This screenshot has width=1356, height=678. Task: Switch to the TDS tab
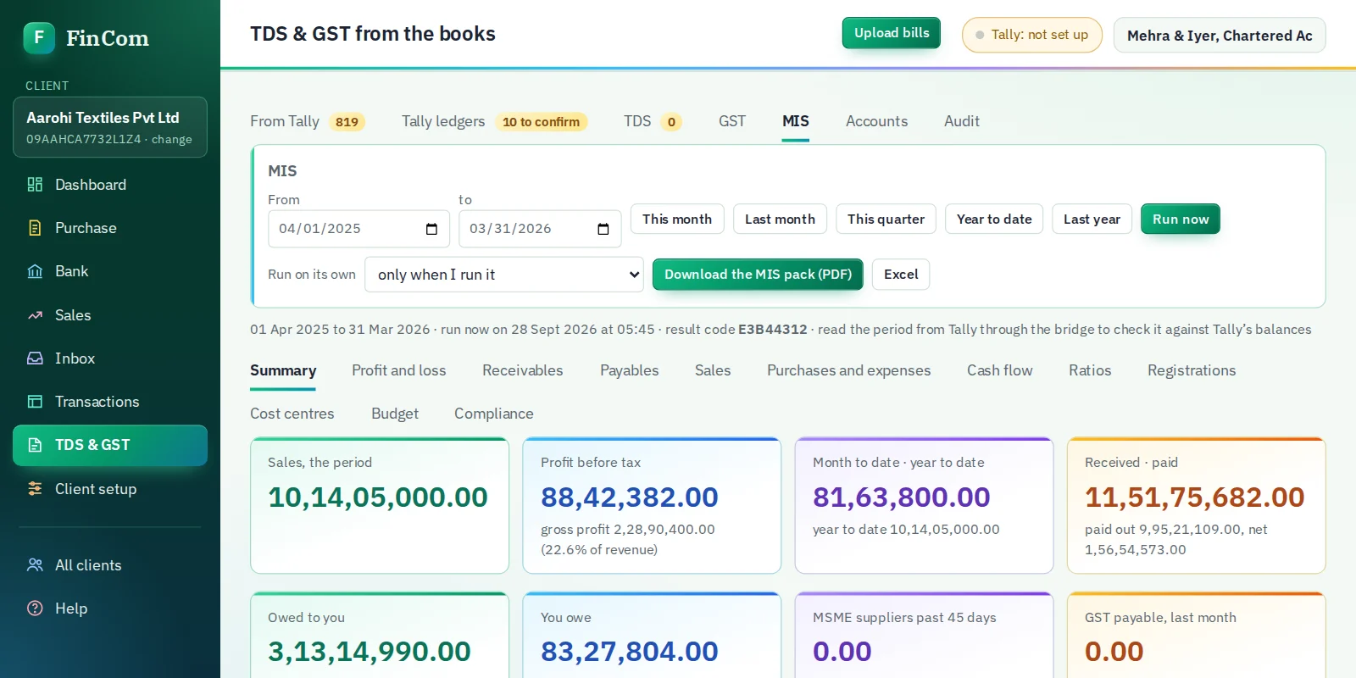point(653,121)
